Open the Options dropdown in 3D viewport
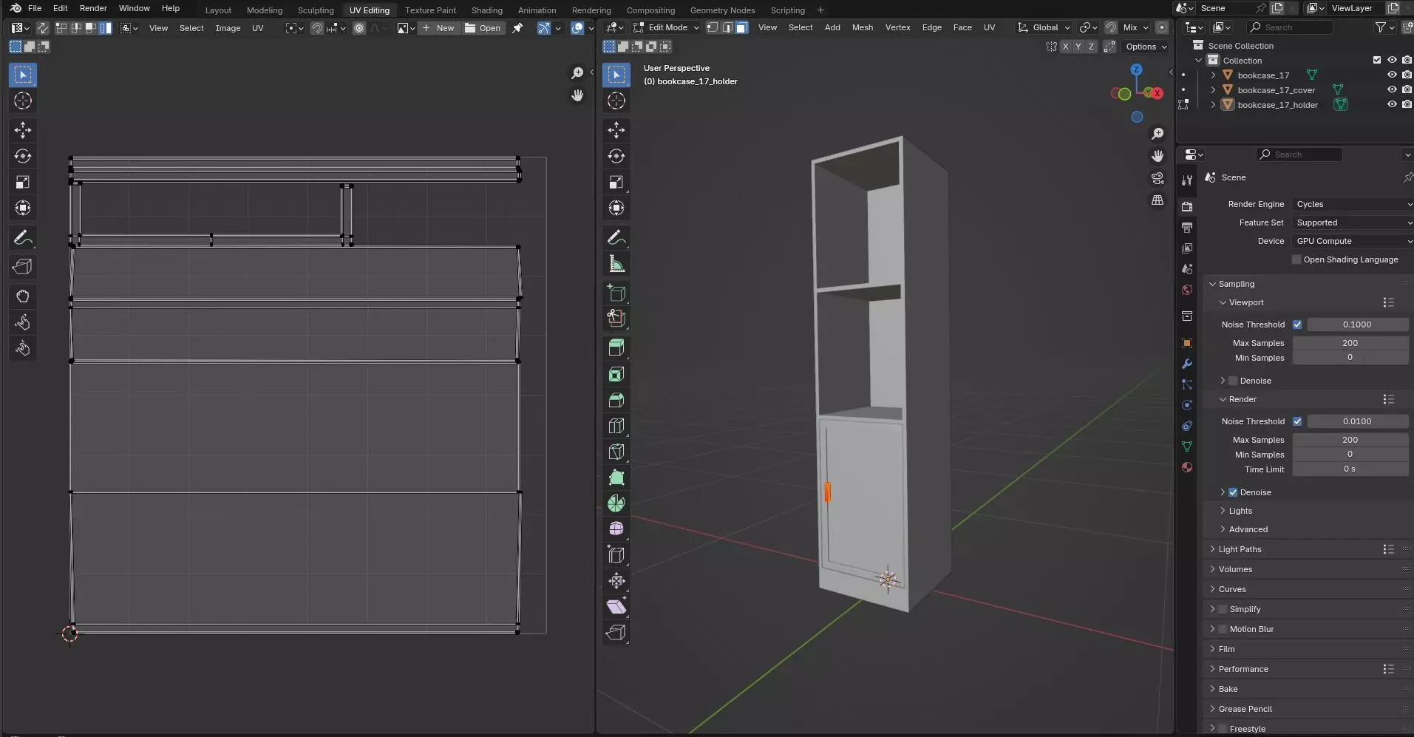Image resolution: width=1414 pixels, height=737 pixels. coord(1146,47)
